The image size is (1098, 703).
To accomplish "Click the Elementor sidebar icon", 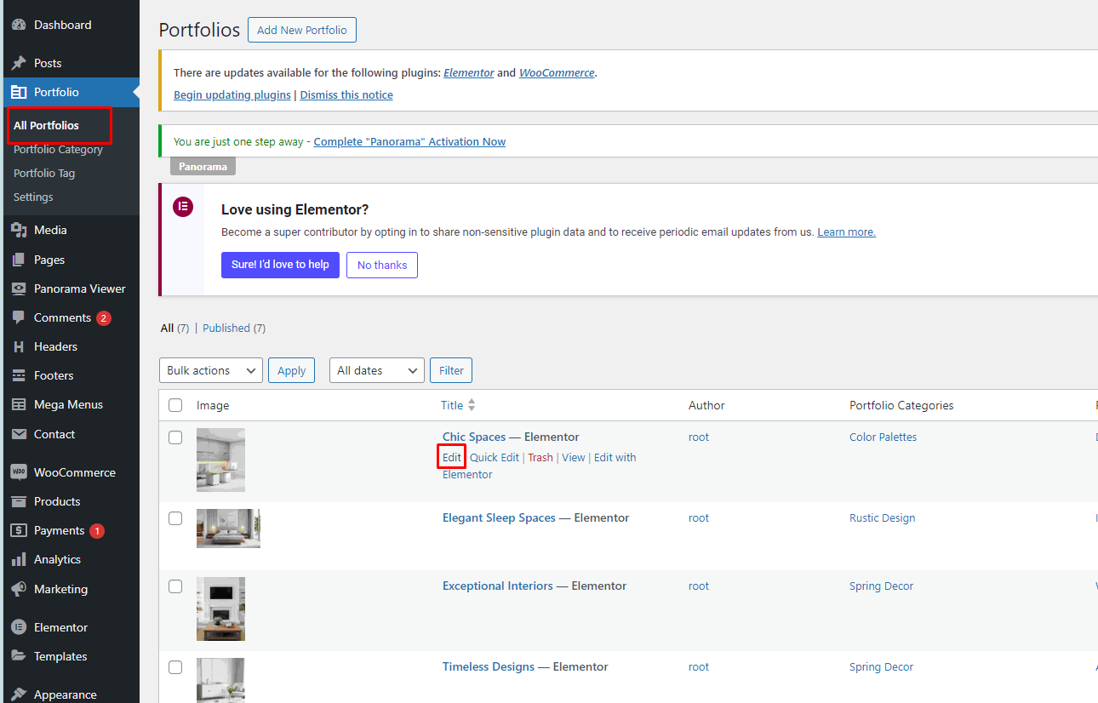I will 19,627.
